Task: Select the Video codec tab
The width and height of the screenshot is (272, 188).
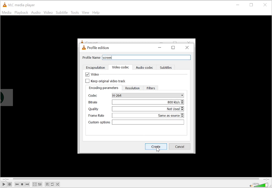Action: [x=120, y=67]
